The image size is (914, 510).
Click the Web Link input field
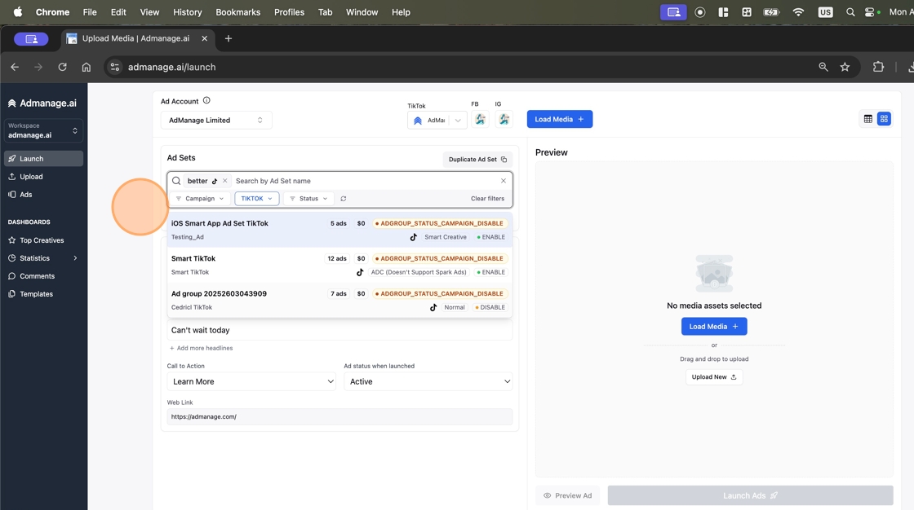(339, 416)
